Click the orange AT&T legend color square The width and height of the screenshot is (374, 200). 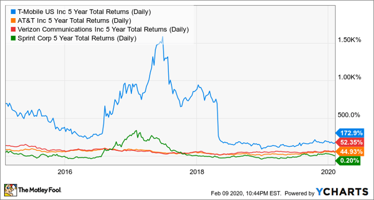[x=13, y=21]
